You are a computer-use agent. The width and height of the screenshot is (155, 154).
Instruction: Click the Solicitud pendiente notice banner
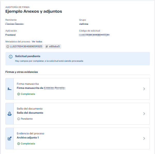tap(78, 59)
